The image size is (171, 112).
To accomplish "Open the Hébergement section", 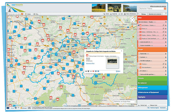I will coord(152,88).
